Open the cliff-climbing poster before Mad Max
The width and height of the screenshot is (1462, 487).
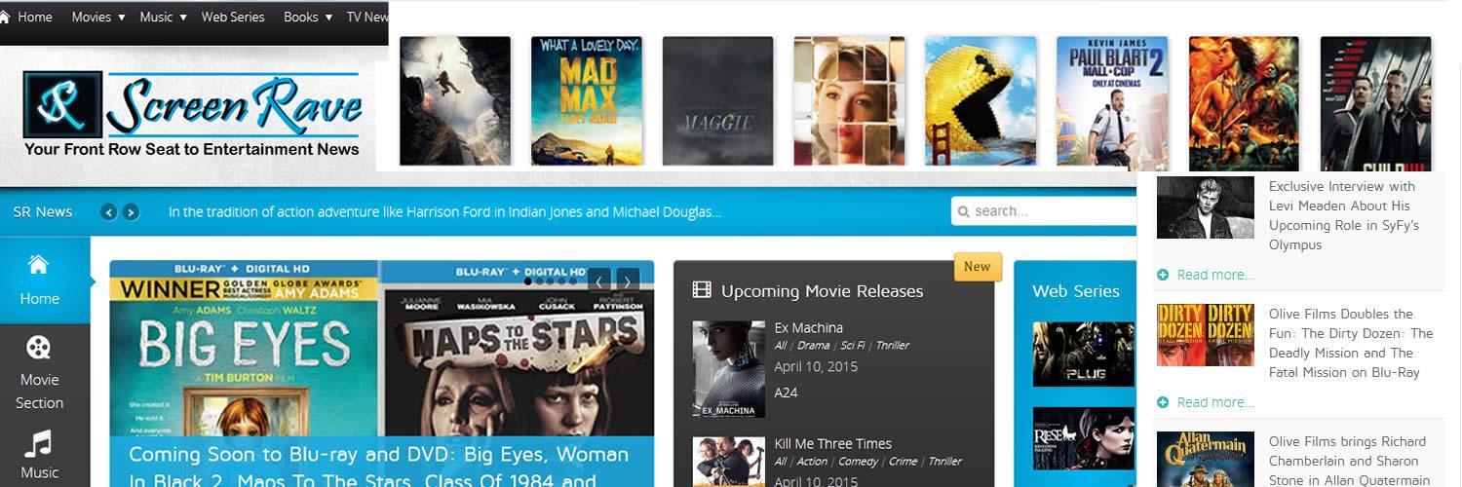tap(455, 101)
